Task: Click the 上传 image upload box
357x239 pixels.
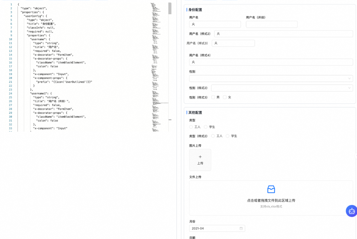Action: (x=200, y=160)
